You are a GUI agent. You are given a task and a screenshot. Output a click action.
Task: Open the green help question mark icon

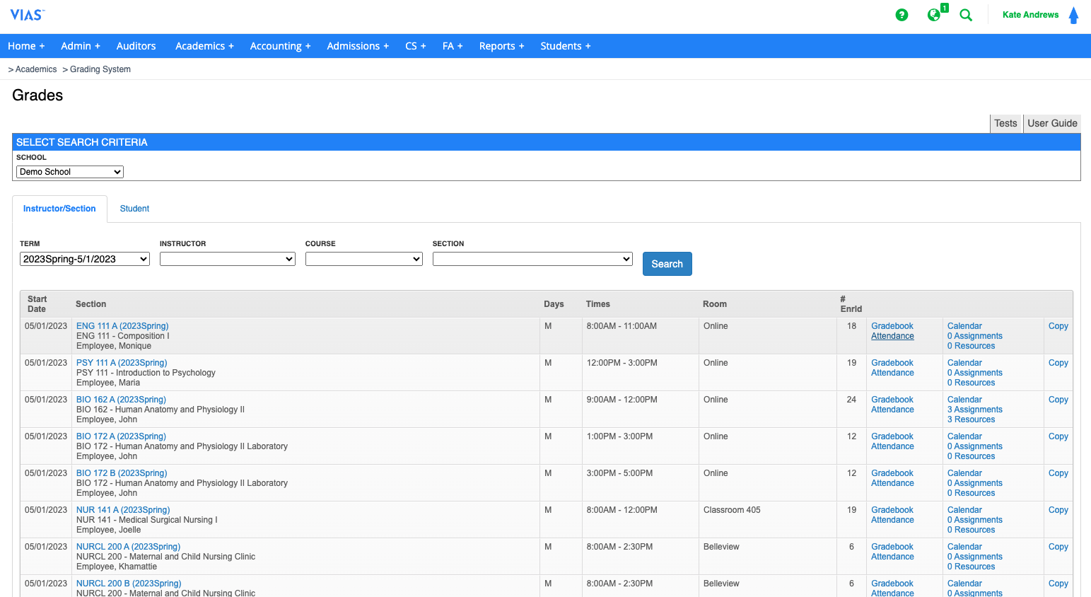click(902, 15)
